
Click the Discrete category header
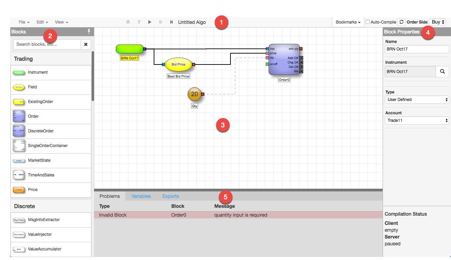tap(51, 206)
